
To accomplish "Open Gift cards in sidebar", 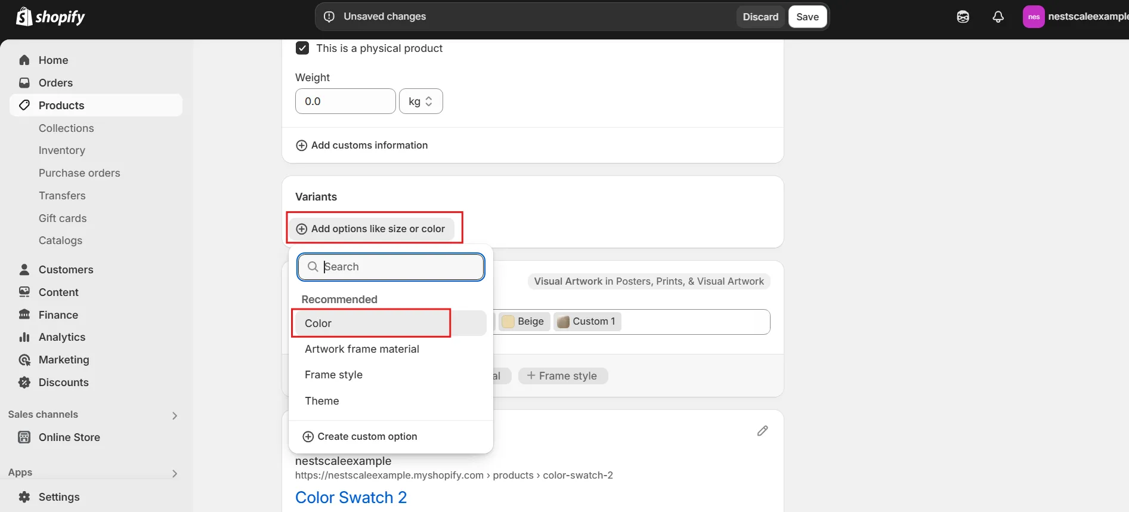I will click(63, 218).
